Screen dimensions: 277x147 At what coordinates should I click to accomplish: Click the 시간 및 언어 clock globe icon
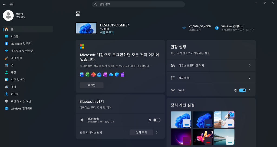(x=6, y=80)
